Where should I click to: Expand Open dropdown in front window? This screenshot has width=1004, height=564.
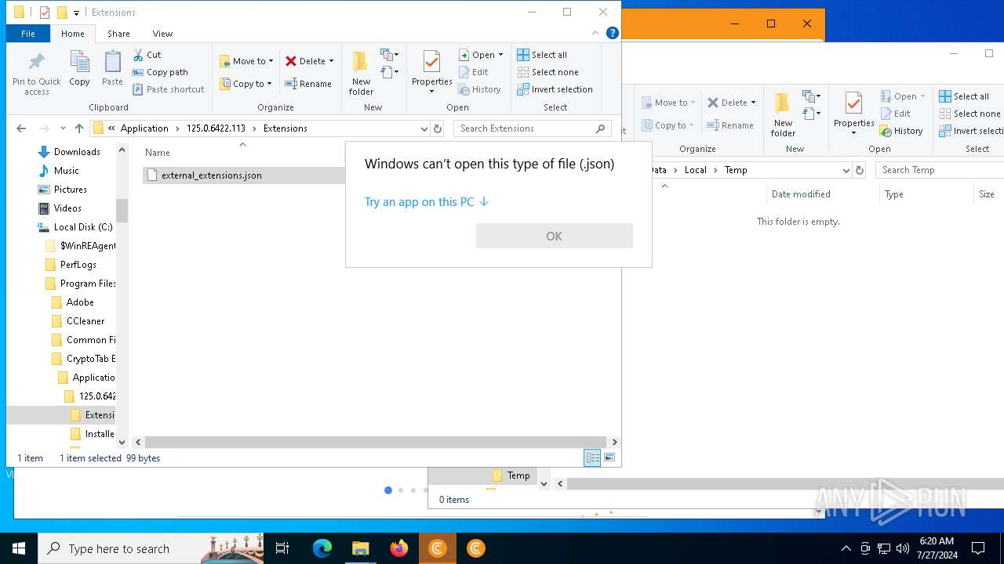click(x=500, y=55)
